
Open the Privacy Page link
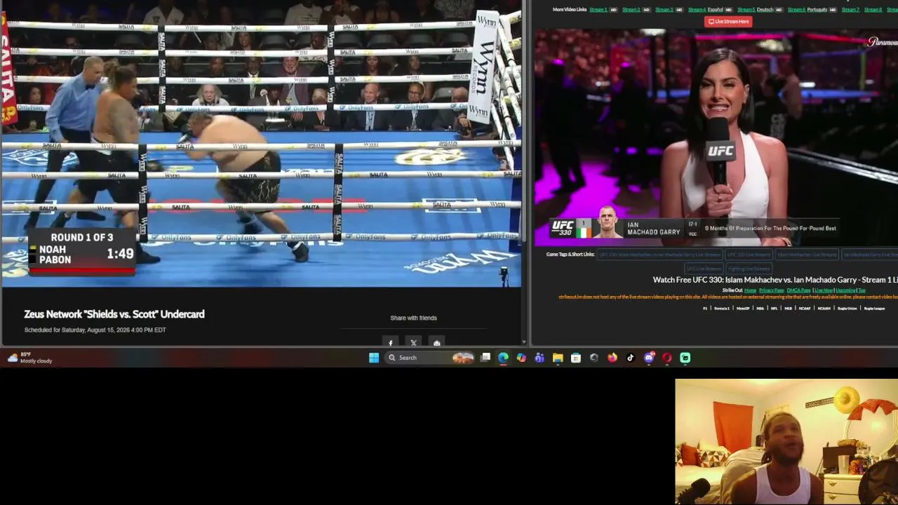click(x=771, y=290)
